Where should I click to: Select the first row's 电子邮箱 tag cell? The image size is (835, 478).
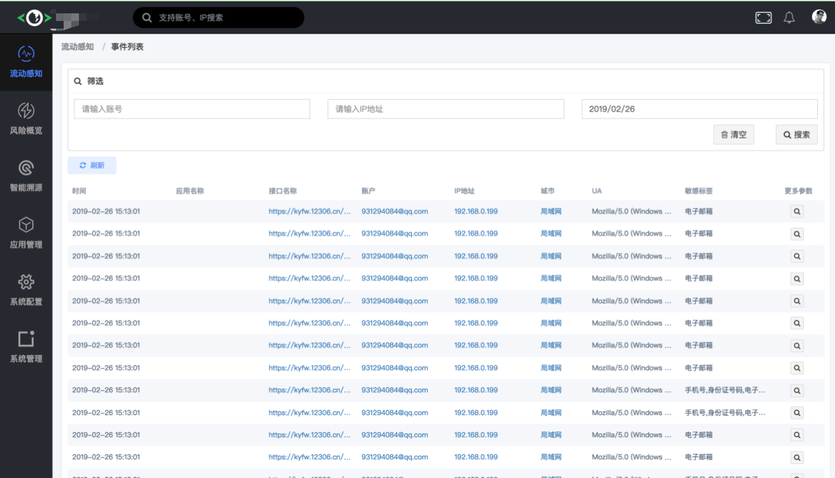point(699,212)
